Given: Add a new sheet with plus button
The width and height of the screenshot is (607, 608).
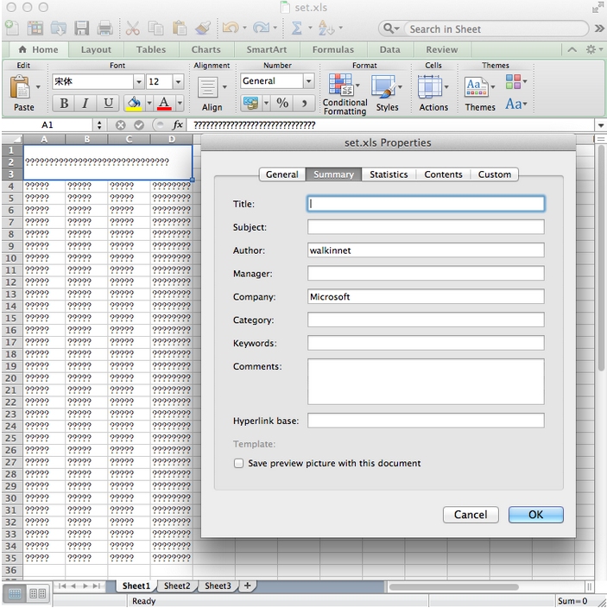Looking at the screenshot, I should click(247, 586).
